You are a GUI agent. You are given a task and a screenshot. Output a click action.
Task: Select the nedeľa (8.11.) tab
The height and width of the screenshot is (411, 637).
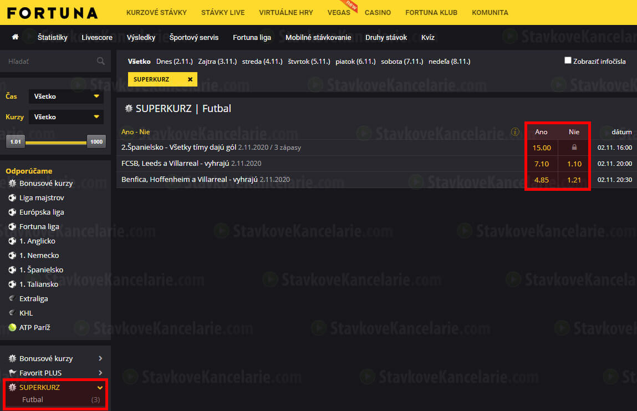click(449, 62)
